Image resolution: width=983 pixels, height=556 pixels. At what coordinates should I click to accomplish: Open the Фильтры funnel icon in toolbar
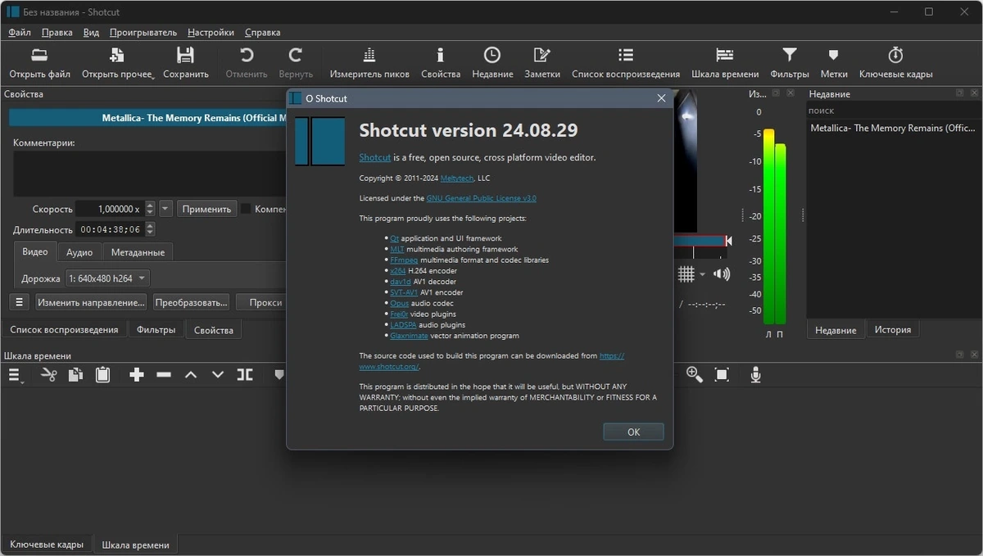pyautogui.click(x=789, y=56)
